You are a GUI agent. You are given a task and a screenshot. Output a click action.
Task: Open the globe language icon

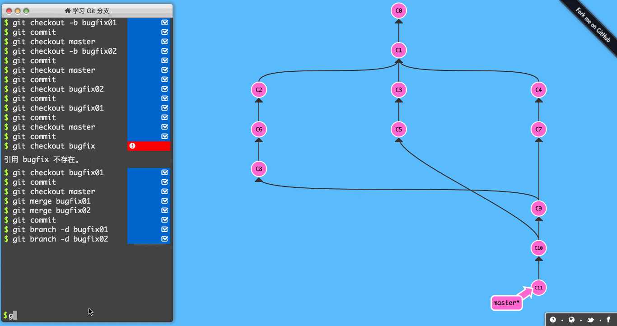click(x=571, y=320)
